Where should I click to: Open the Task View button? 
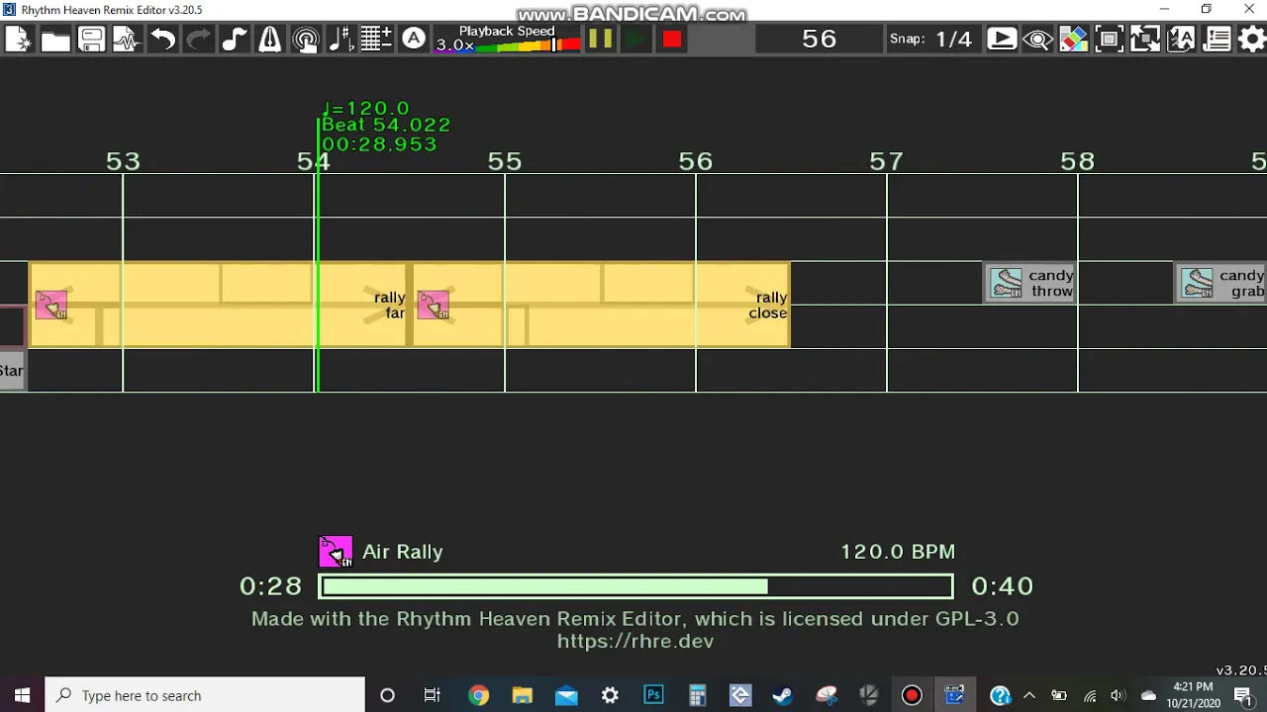pyautogui.click(x=433, y=695)
